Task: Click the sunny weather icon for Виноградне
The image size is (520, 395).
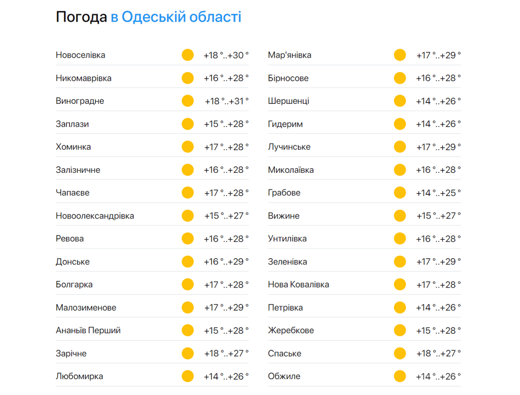Action: (x=187, y=101)
